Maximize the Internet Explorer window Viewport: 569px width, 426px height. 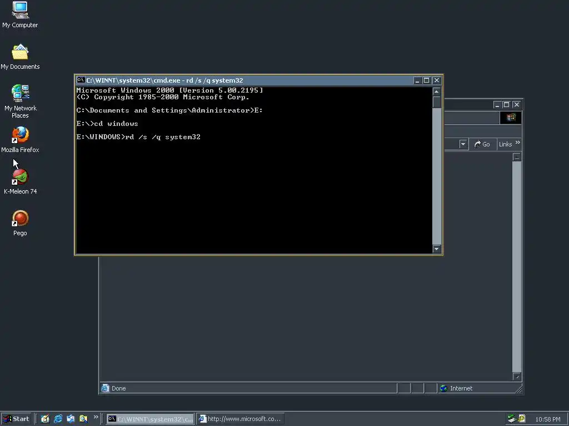507,105
